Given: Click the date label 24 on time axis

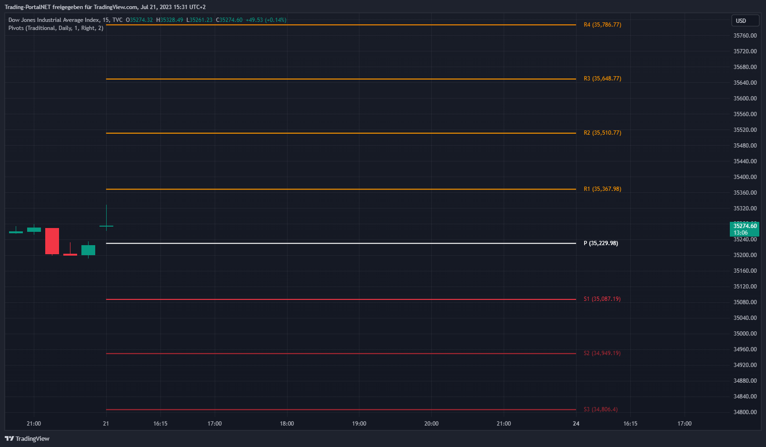Looking at the screenshot, I should click(576, 424).
